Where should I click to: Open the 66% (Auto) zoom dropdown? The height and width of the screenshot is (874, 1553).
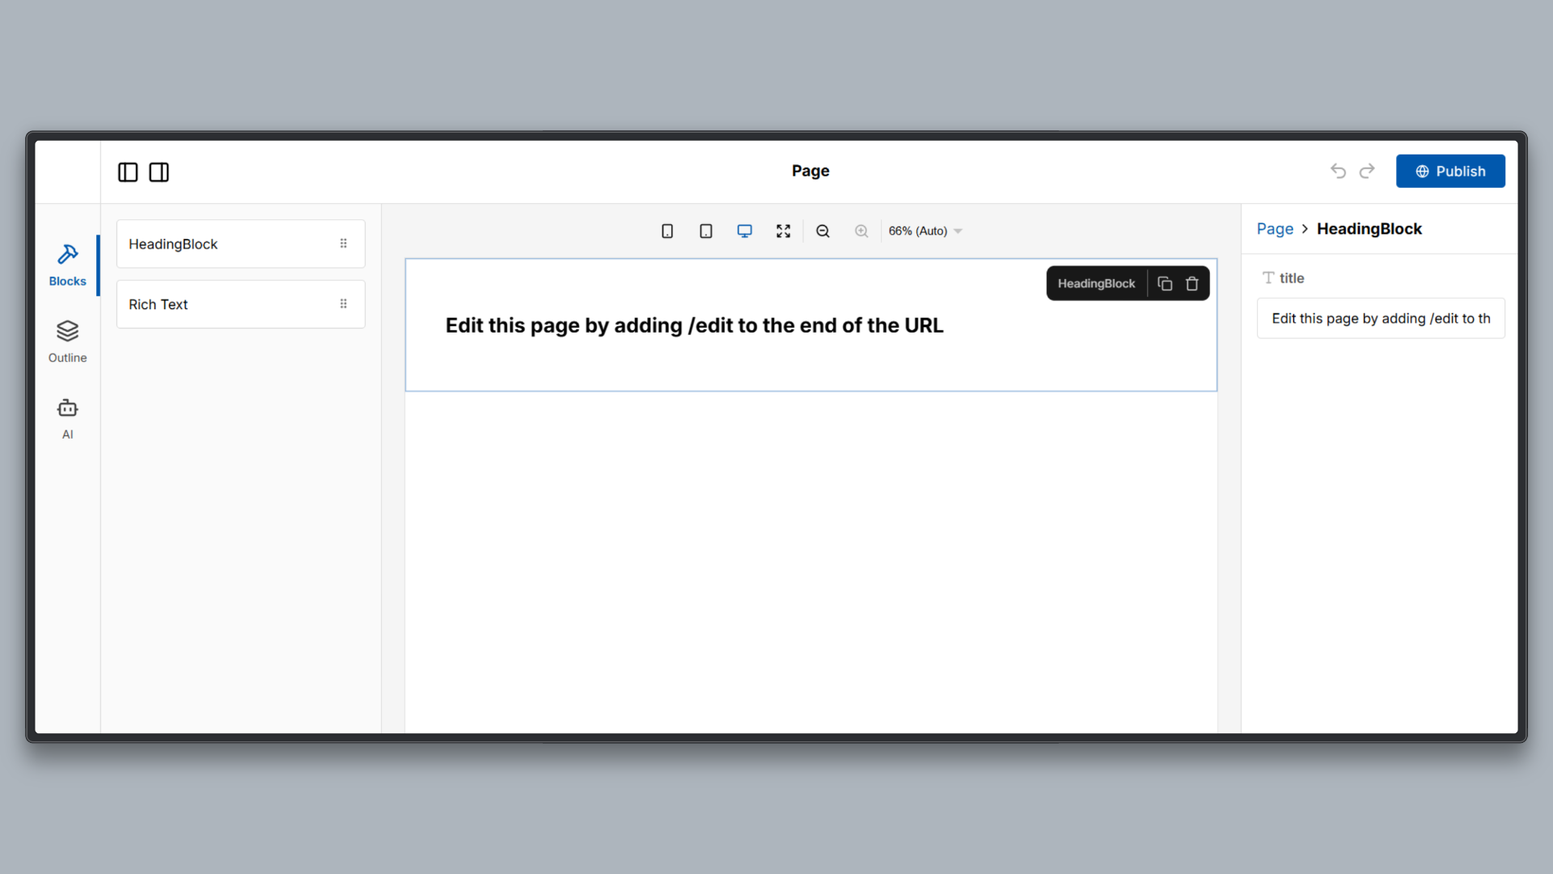925,231
